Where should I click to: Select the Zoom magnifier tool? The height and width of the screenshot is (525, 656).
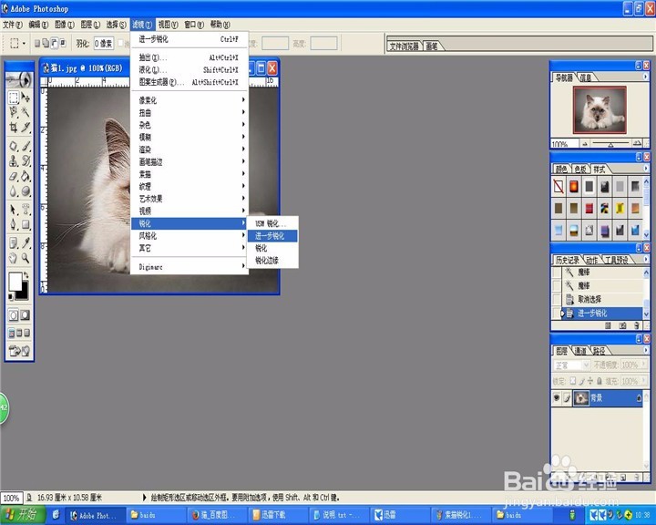point(26,258)
